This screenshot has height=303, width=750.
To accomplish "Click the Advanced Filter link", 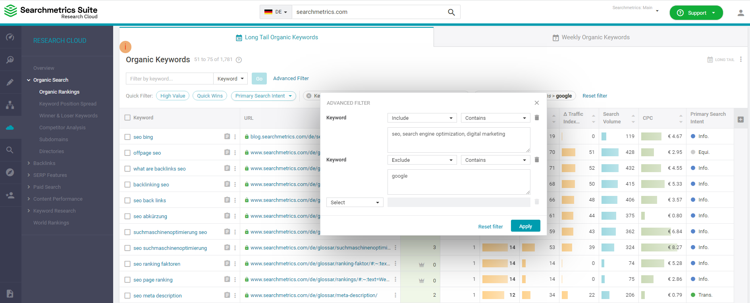I will click(x=291, y=79).
